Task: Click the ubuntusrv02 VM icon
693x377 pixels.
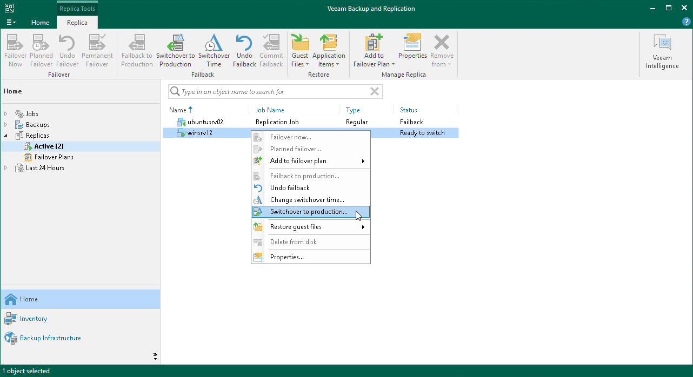Action: [x=181, y=122]
